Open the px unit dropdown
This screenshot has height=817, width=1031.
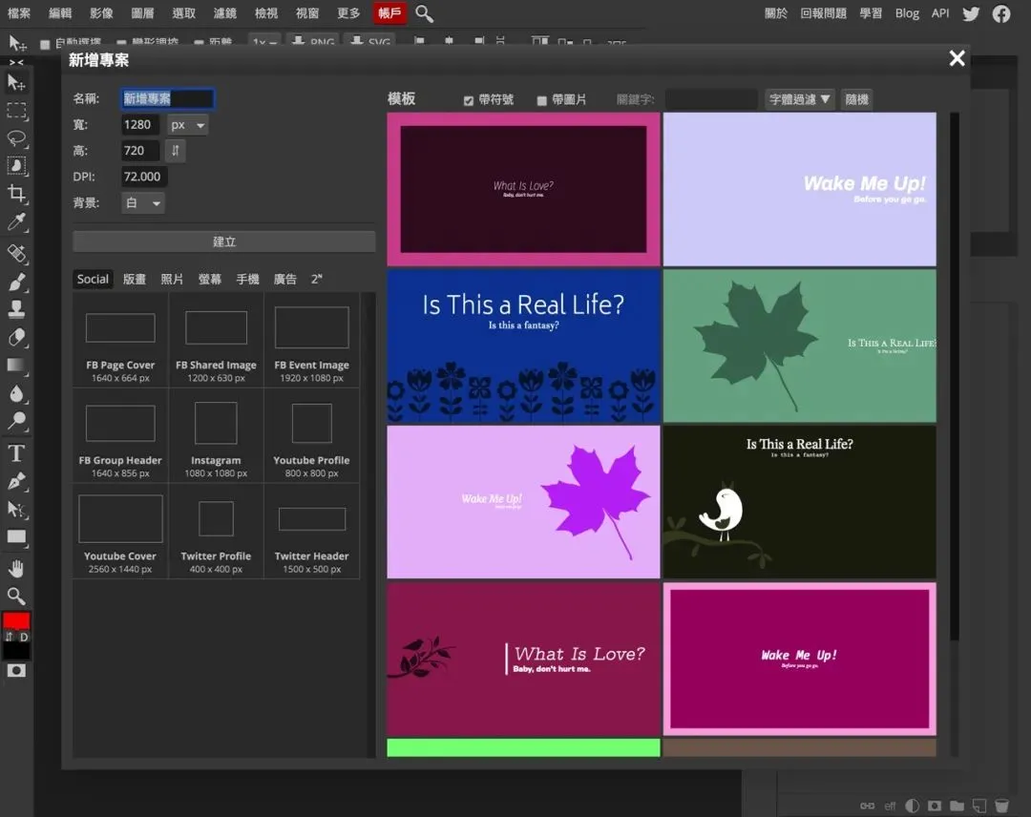pyautogui.click(x=188, y=125)
